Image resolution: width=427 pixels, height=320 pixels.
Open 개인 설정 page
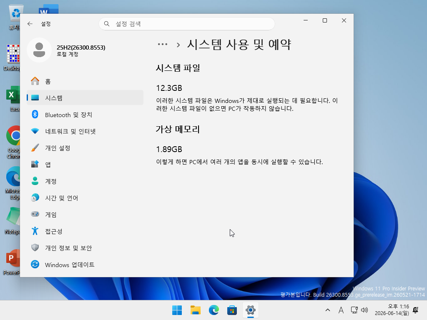(x=85, y=148)
